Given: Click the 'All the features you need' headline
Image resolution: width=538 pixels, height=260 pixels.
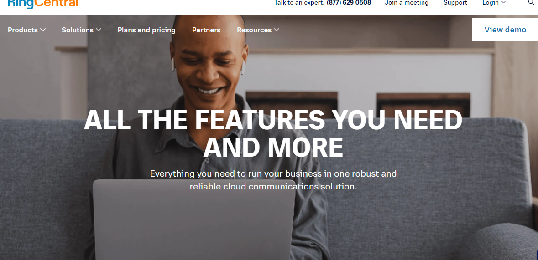Looking at the screenshot, I should tap(273, 133).
